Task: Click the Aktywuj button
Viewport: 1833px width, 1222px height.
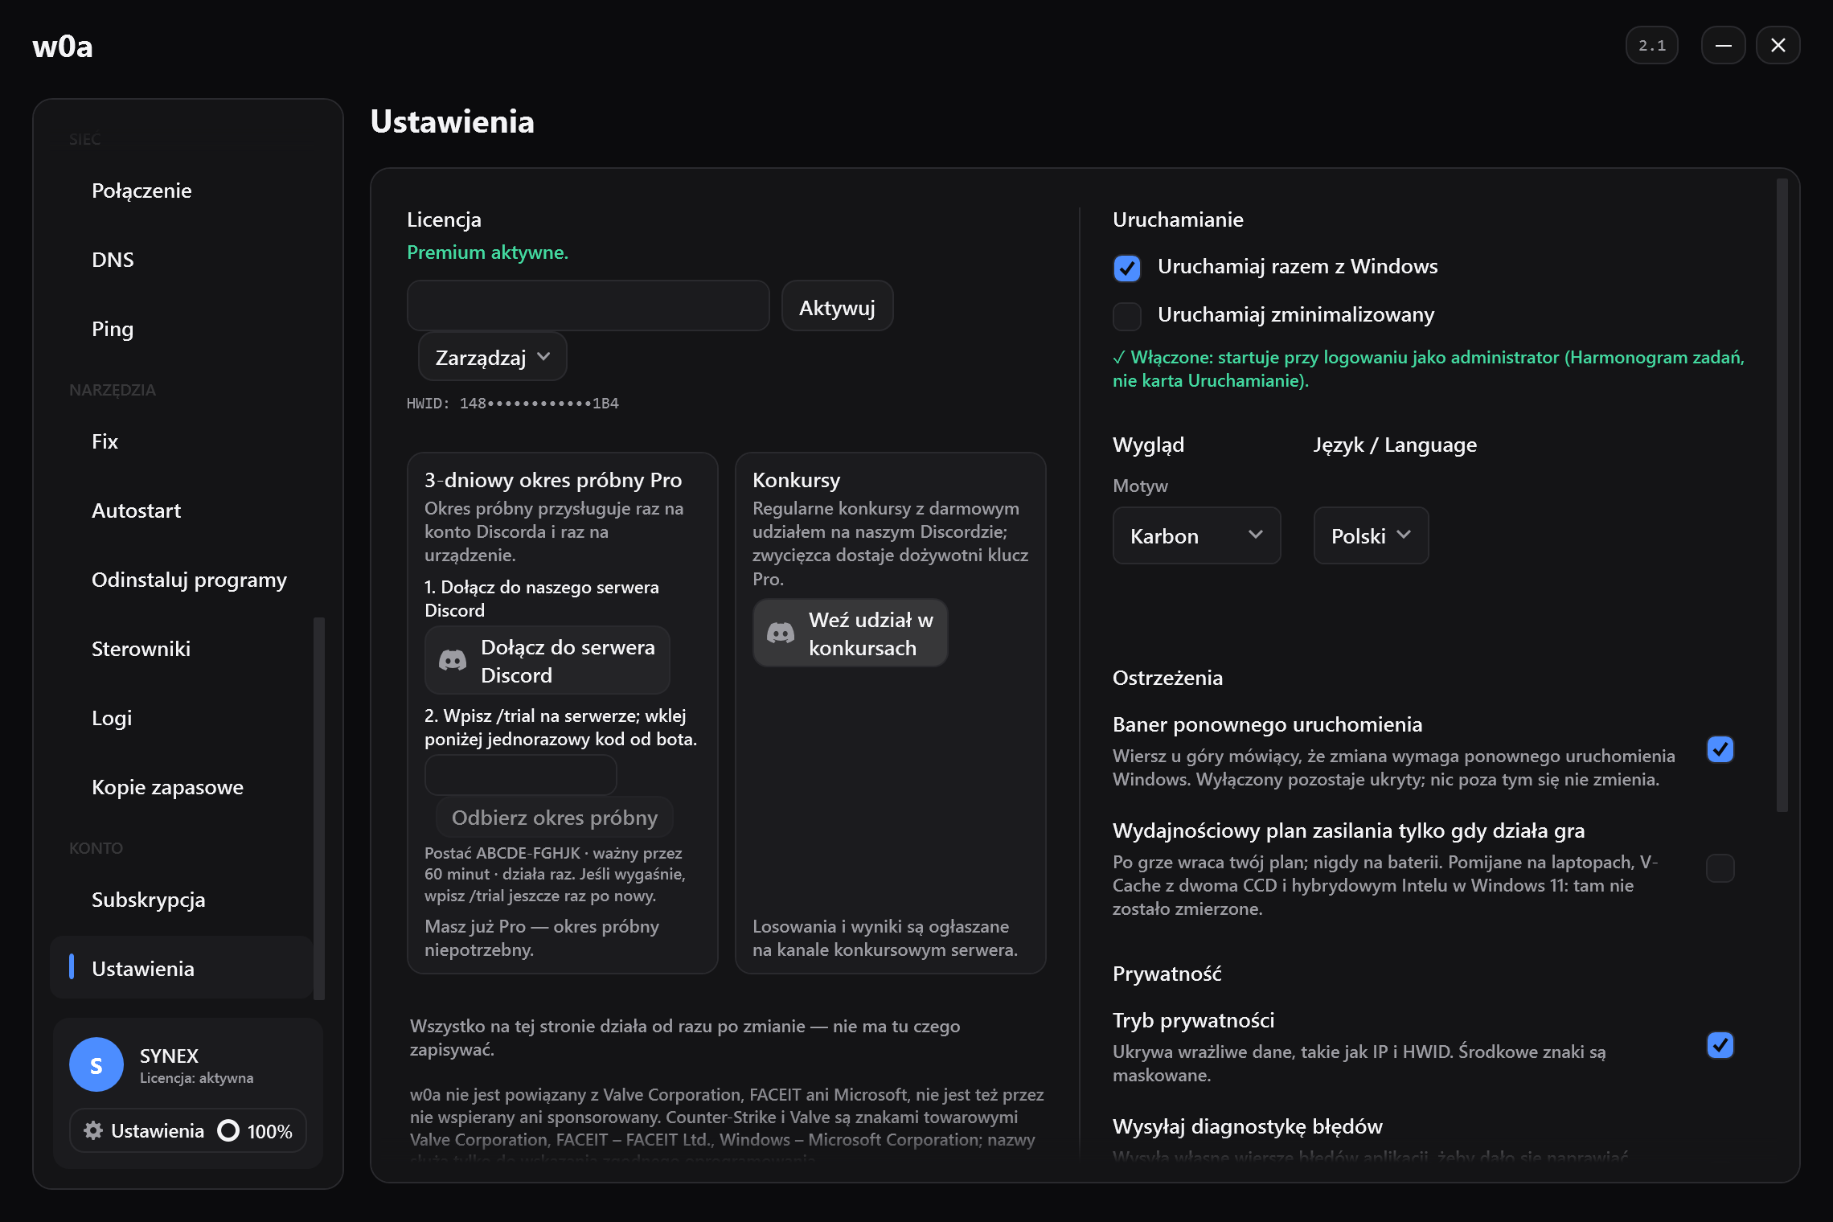Action: [x=837, y=306]
